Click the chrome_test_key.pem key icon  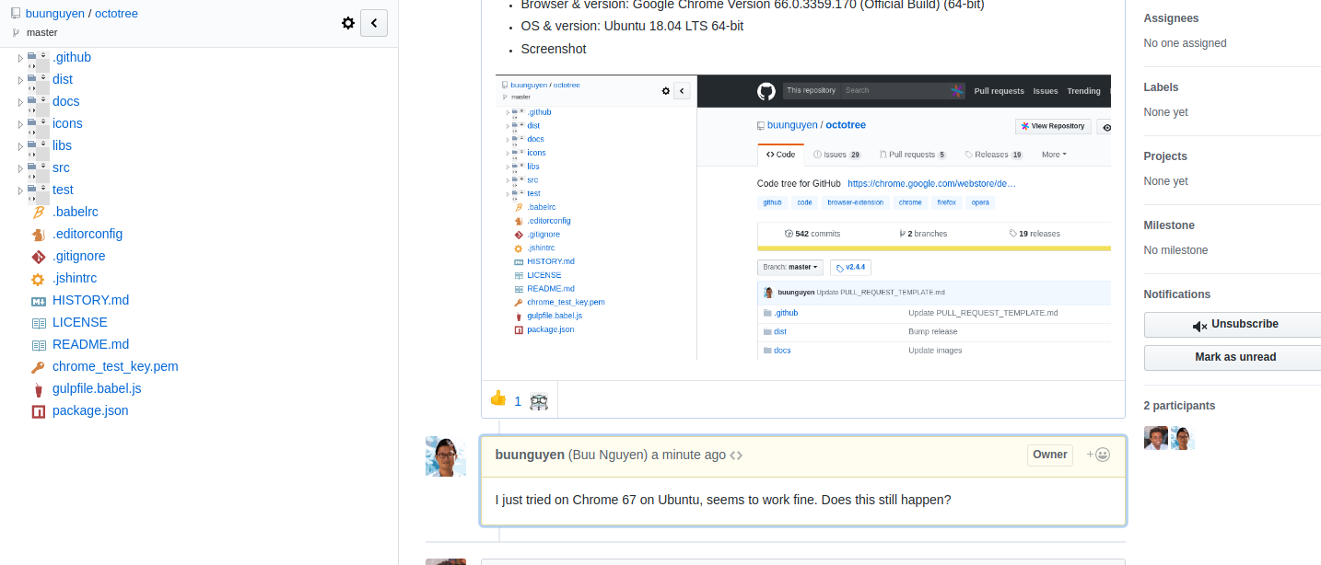tap(38, 366)
